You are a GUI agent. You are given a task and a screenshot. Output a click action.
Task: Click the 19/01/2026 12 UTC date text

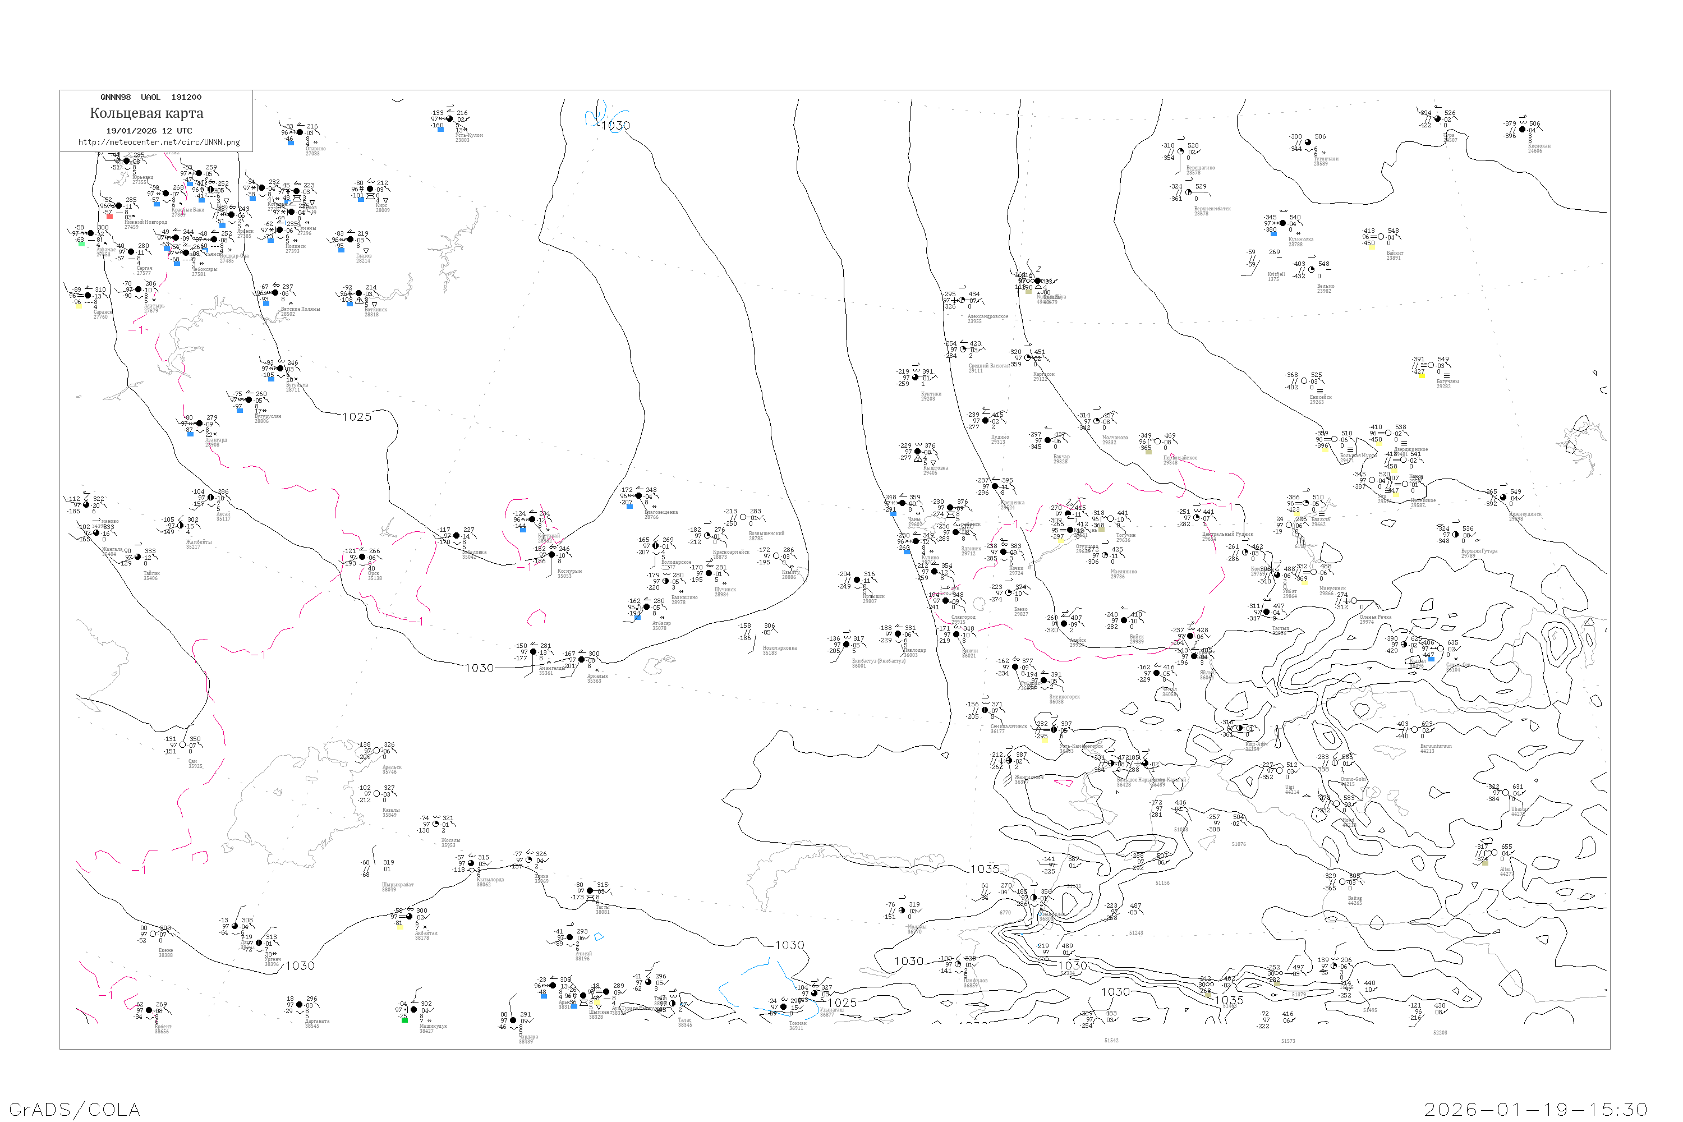click(x=149, y=131)
